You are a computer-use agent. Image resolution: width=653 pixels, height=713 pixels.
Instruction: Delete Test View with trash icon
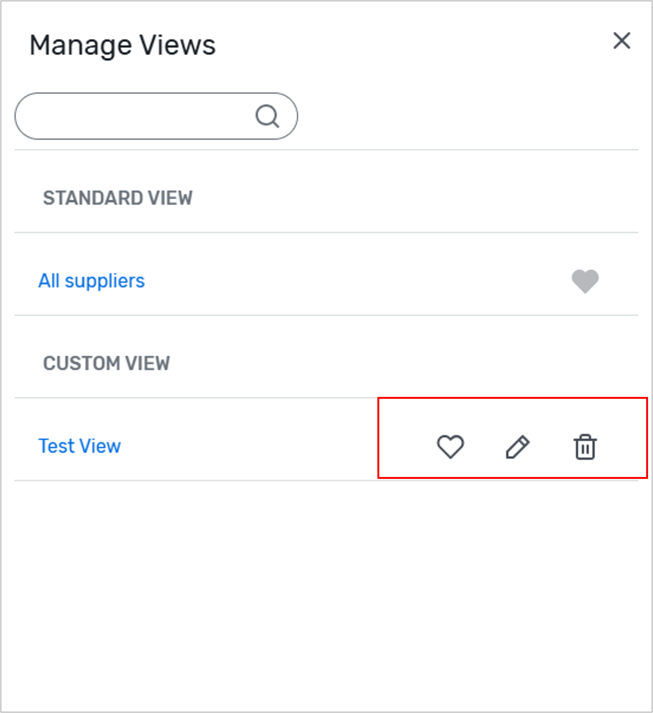pyautogui.click(x=585, y=447)
